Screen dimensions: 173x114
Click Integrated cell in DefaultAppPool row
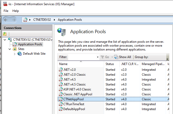[149, 109]
